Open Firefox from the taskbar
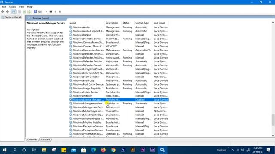Image resolution: width=275 pixels, height=154 pixels. (x=103, y=150)
